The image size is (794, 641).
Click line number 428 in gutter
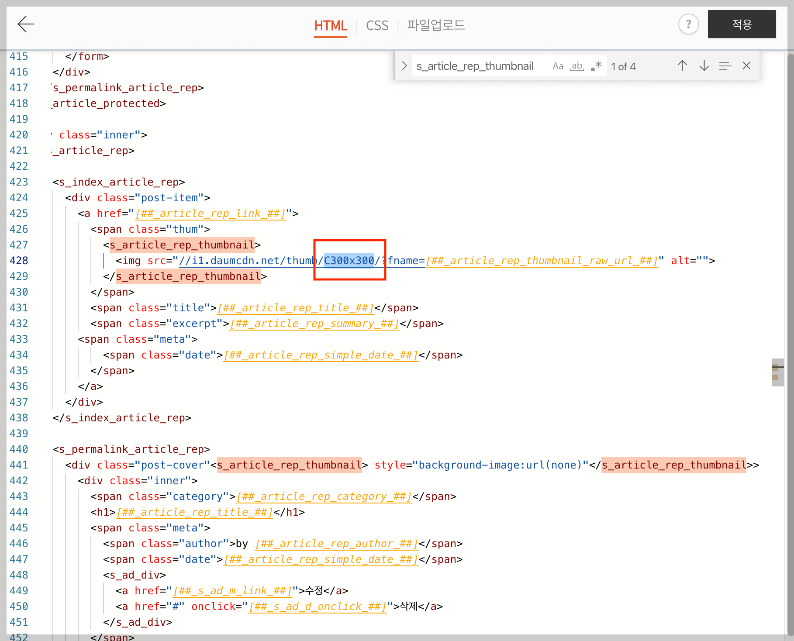pyautogui.click(x=19, y=261)
